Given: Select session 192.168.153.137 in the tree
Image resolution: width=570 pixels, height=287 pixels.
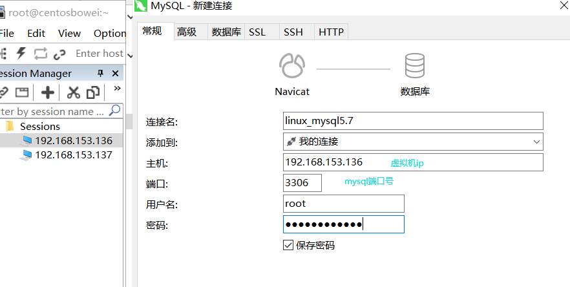Looking at the screenshot, I should [x=74, y=155].
